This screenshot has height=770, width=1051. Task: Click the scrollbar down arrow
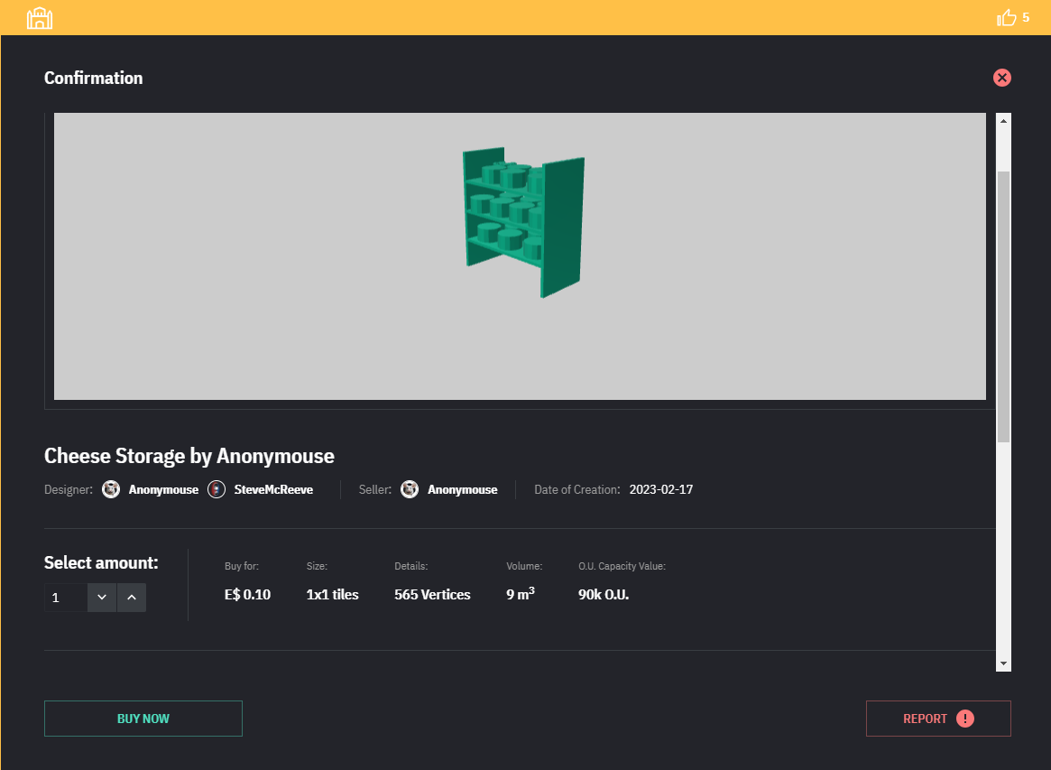(1003, 663)
